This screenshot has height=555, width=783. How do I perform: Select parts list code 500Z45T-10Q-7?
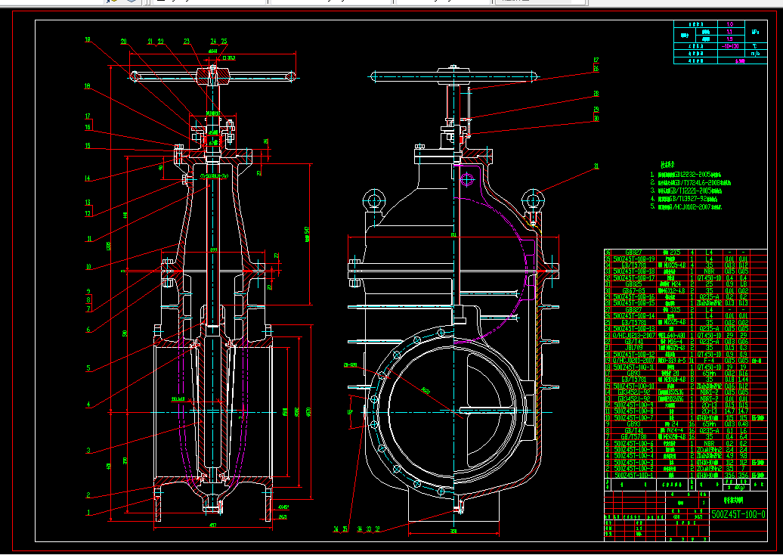coord(633,417)
